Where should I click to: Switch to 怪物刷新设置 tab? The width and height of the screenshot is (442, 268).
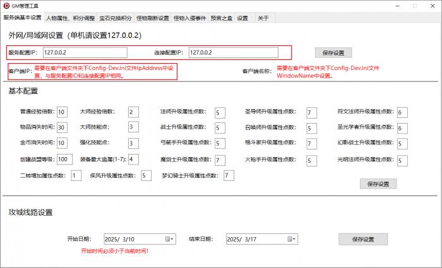point(153,18)
